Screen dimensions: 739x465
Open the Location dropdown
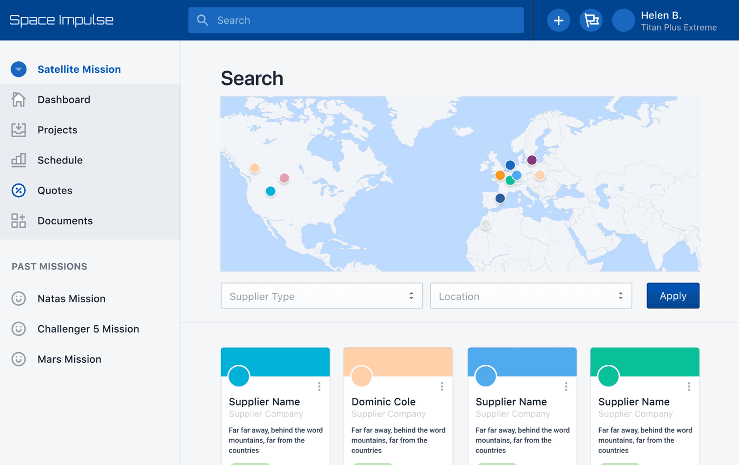[x=530, y=296]
